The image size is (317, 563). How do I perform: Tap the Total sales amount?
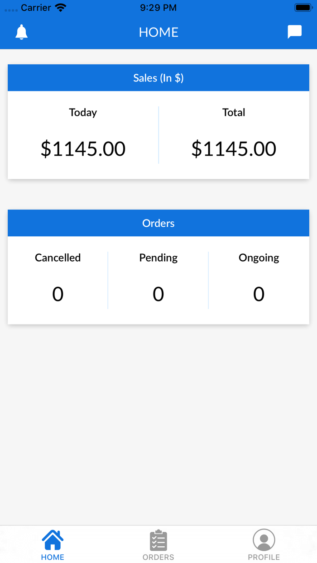pyautogui.click(x=234, y=148)
